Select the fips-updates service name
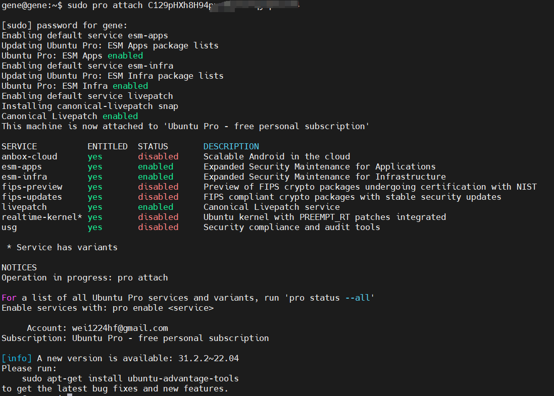Screen dimensions: 554x396 [x=32, y=197]
